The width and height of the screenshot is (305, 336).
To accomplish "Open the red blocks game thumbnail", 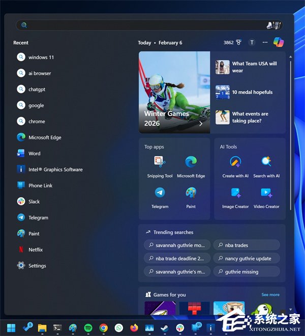I will point(194,308).
